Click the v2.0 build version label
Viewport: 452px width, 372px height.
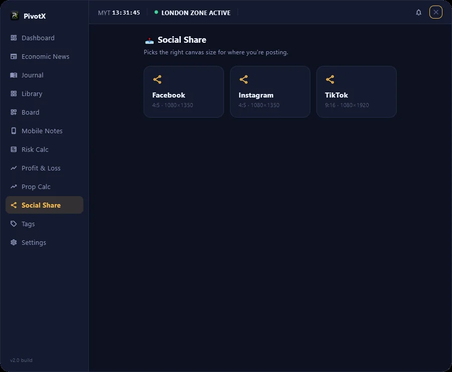21,360
